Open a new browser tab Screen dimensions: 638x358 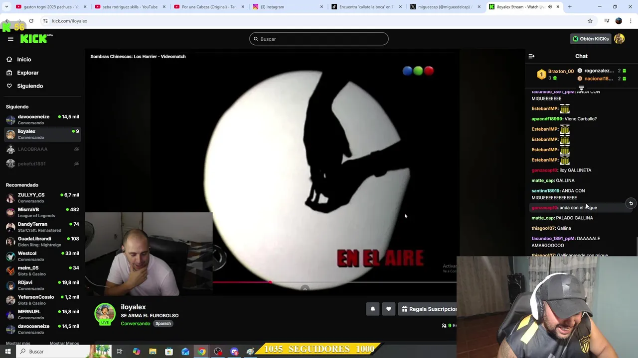pos(570,7)
